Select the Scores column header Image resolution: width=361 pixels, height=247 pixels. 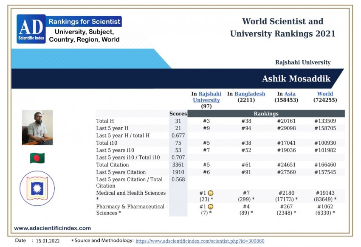click(x=178, y=114)
